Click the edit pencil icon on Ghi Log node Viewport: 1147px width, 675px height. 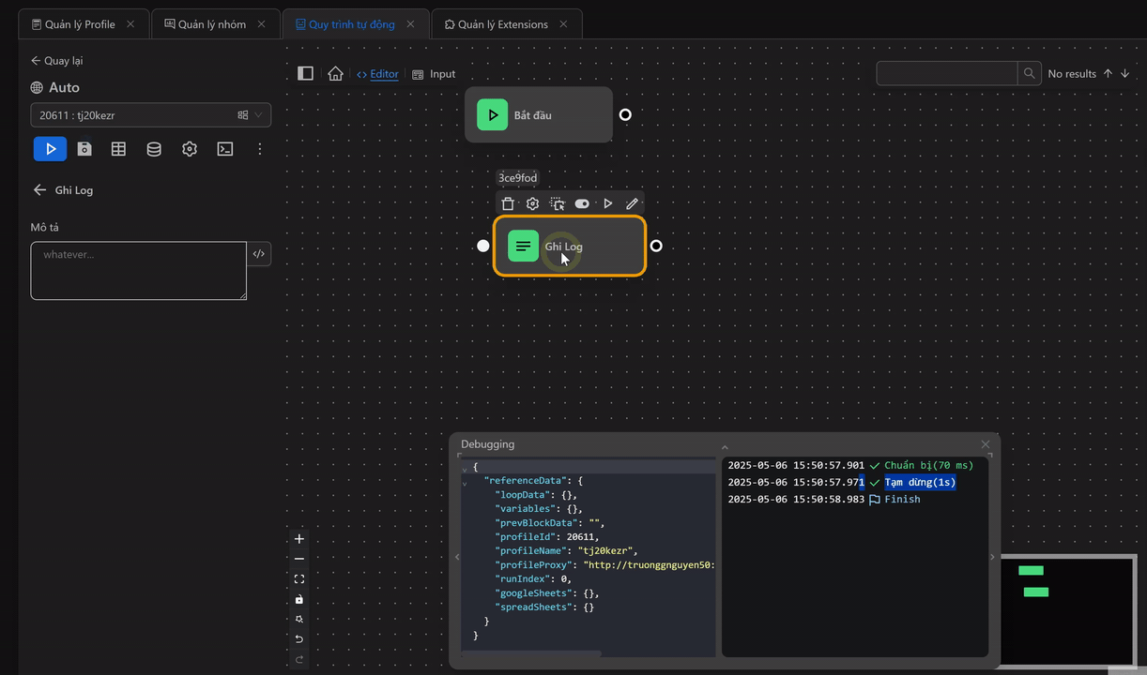632,203
